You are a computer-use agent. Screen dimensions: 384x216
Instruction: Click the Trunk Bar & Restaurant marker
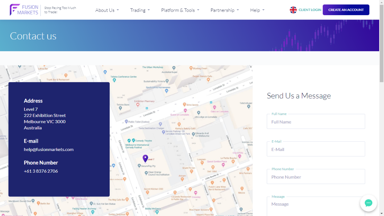coord(66,76)
